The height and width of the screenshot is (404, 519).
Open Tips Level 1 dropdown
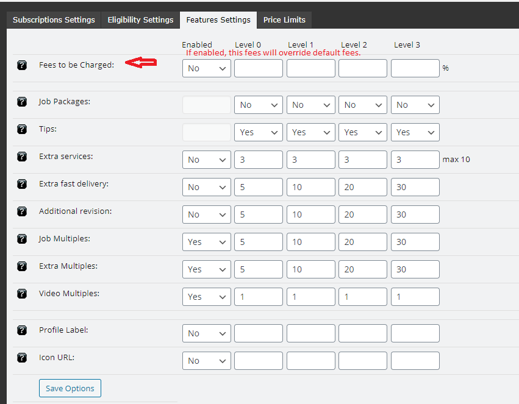tap(311, 133)
